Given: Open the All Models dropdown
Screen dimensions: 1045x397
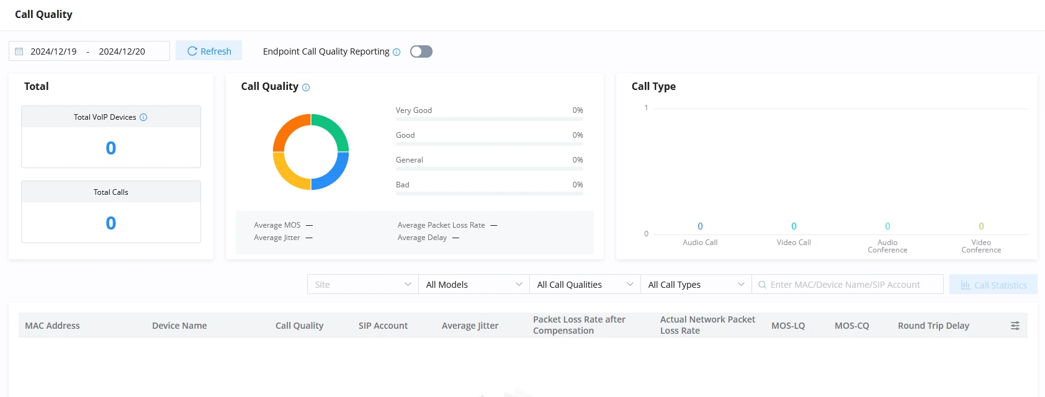Looking at the screenshot, I should pyautogui.click(x=474, y=285).
